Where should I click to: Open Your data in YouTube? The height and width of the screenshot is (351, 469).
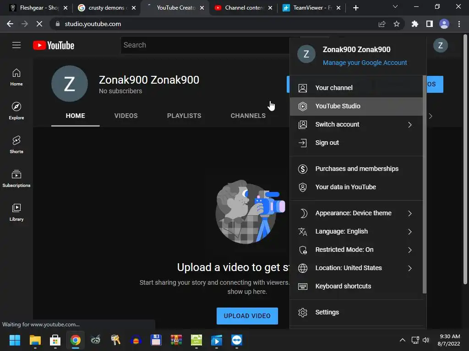click(356, 187)
